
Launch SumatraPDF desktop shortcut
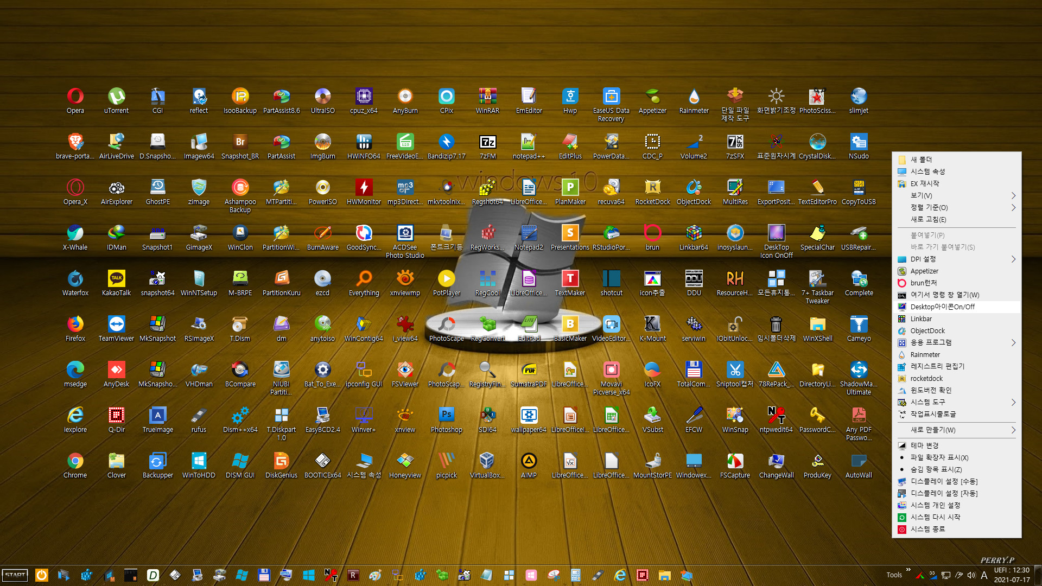pos(529,374)
